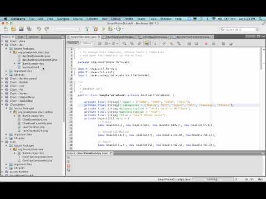Click the magnifier find icon in editor toolbar
266x199 pixels.
tap(124, 44)
